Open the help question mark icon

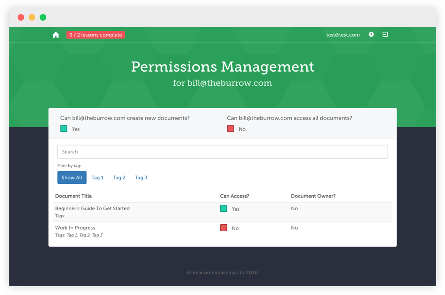click(371, 34)
